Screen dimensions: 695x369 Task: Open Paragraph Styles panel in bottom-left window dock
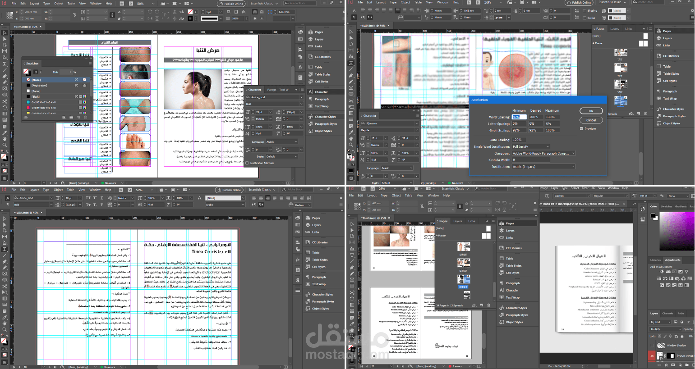320,301
